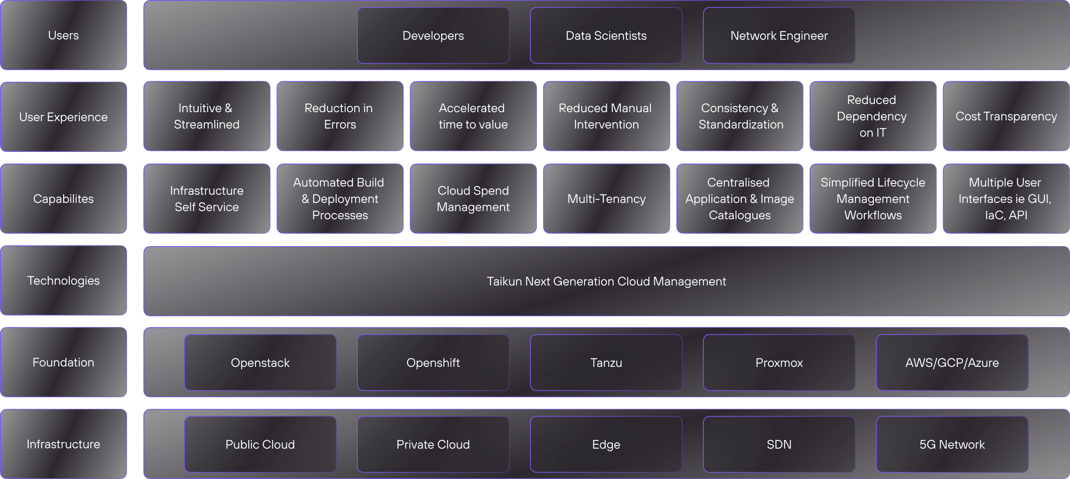Image resolution: width=1070 pixels, height=479 pixels.
Task: Select Infrastructure Self Service tile
Action: click(207, 199)
